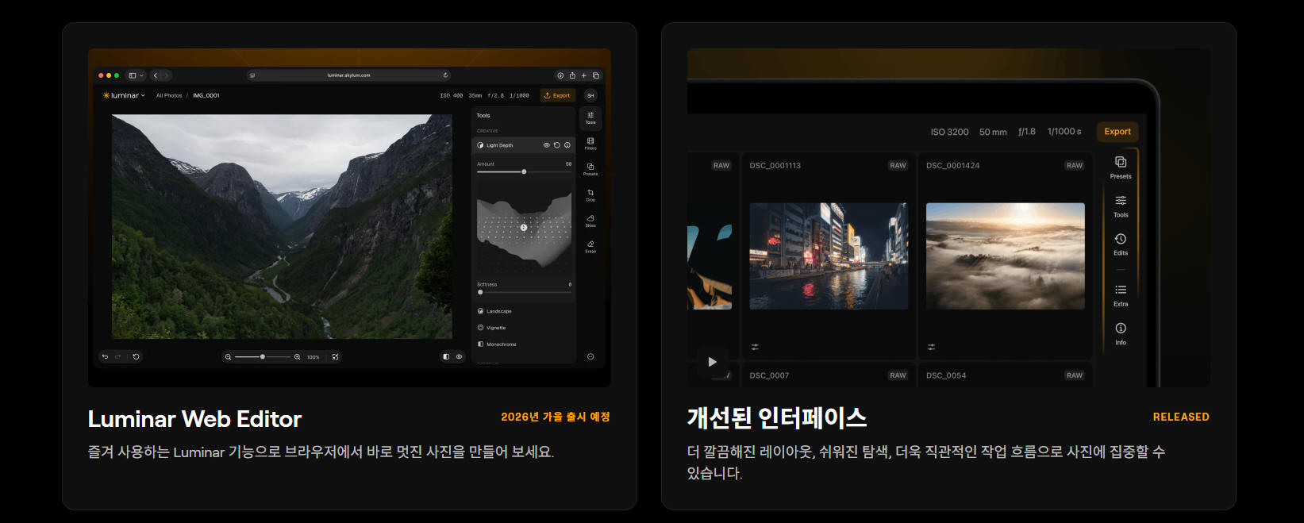Open Presets icon in the improved interface preview
The width and height of the screenshot is (1304, 523).
[1121, 167]
